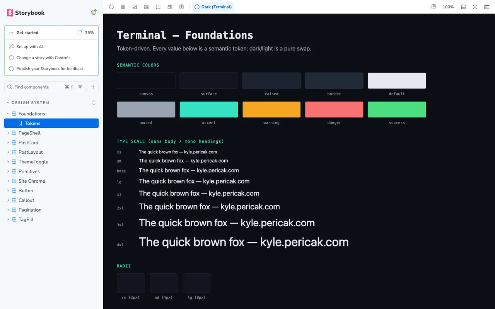
Task: Open the accessibility vision simulator icon
Action: pyautogui.click(x=181, y=7)
